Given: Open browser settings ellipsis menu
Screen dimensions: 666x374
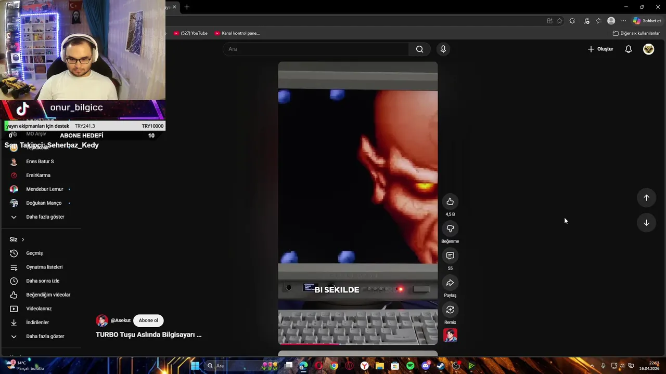Looking at the screenshot, I should coord(623,21).
